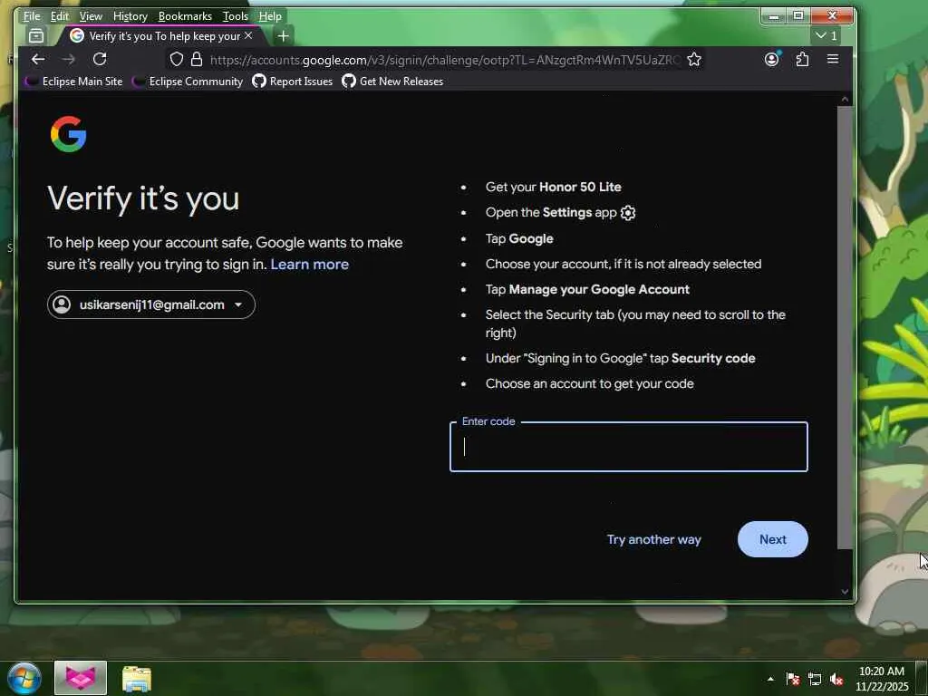This screenshot has width=928, height=696.
Task: Click the page vertical scrollbar thumb
Action: pyautogui.click(x=845, y=327)
